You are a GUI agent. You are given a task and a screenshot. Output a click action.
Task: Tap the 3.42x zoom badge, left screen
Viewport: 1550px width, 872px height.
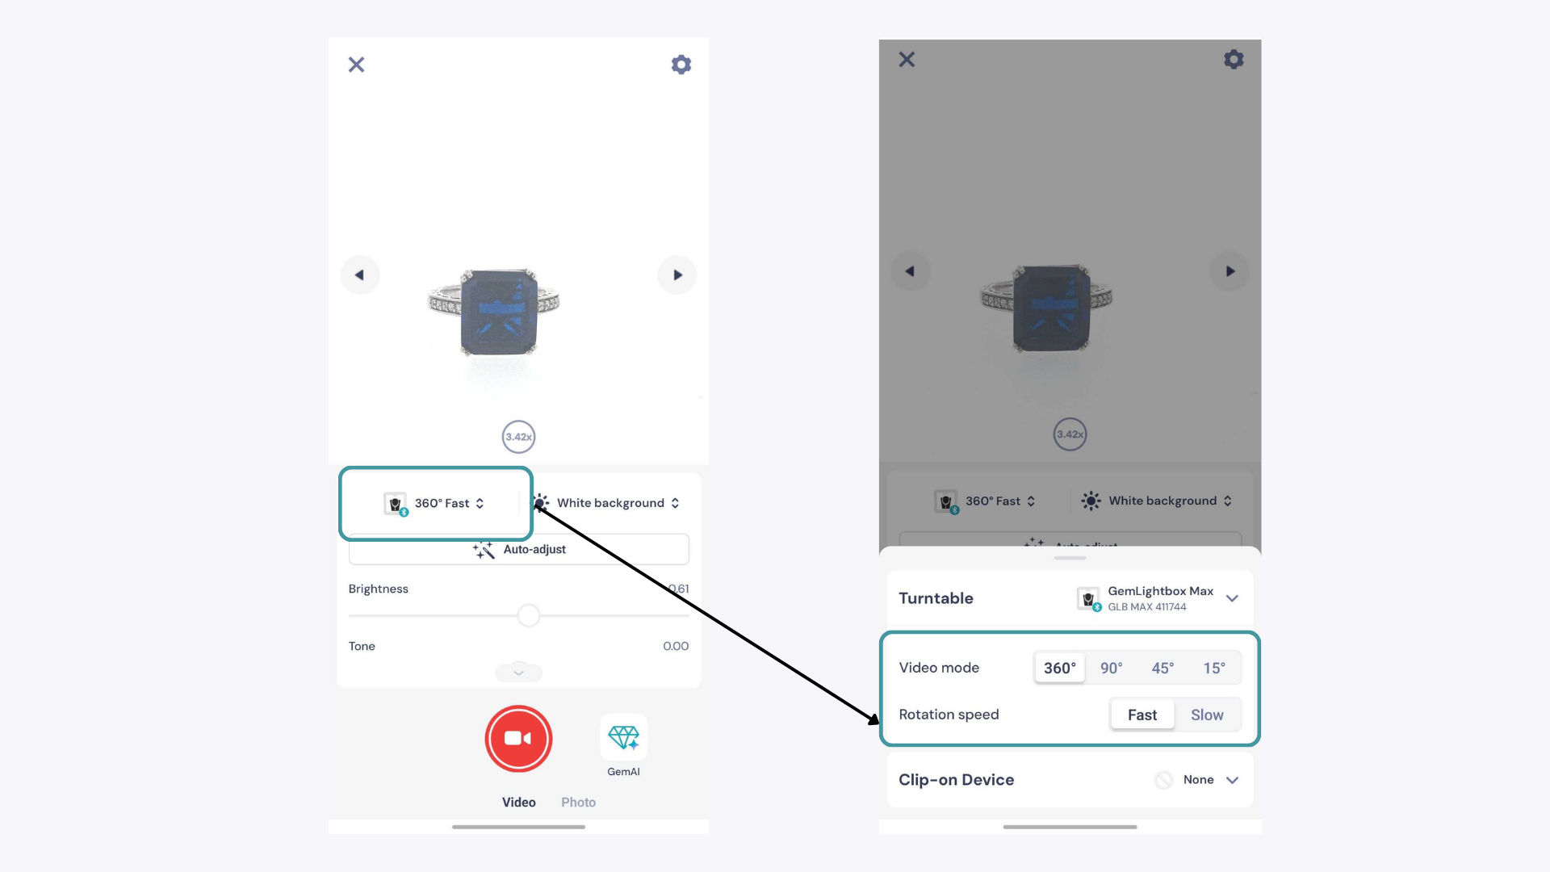pyautogui.click(x=518, y=437)
